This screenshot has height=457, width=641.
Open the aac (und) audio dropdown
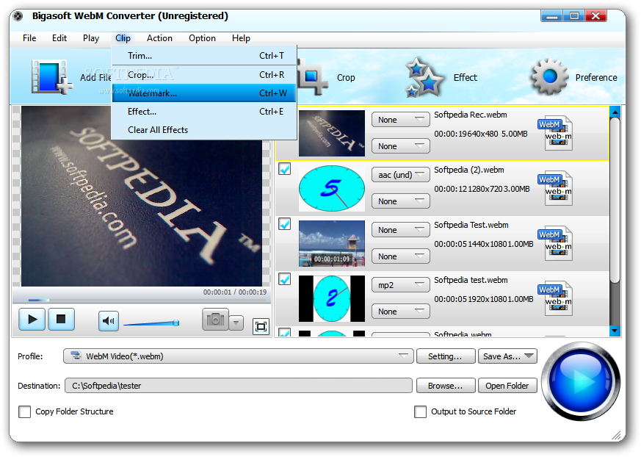point(401,175)
